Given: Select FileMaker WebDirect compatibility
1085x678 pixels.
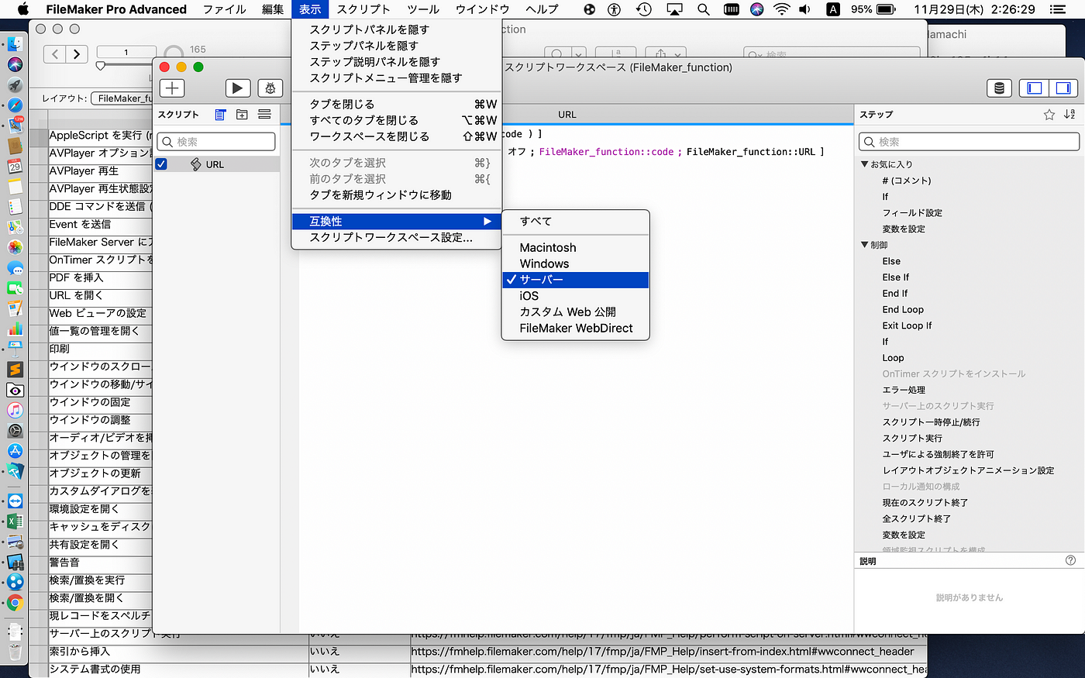Looking at the screenshot, I should click(x=575, y=328).
